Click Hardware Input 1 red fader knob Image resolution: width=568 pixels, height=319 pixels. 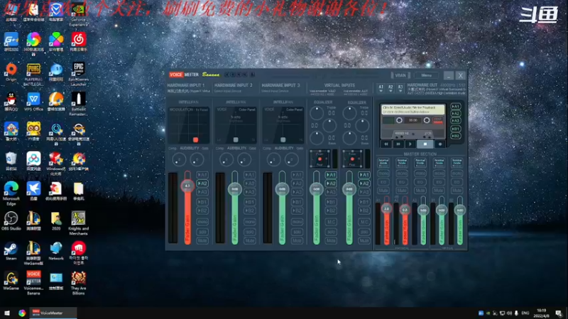(187, 186)
